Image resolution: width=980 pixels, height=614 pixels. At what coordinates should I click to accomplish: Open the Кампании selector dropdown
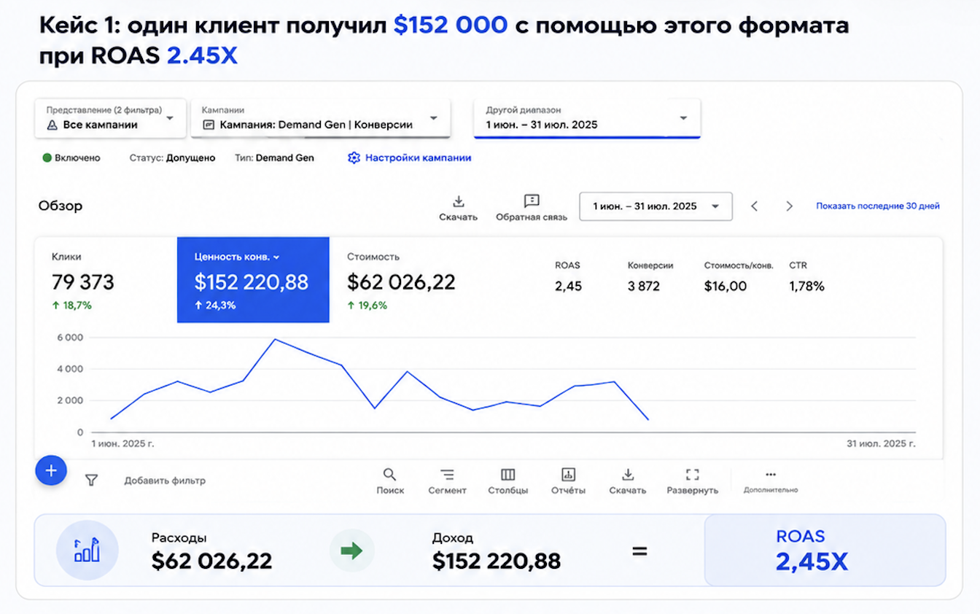click(320, 118)
